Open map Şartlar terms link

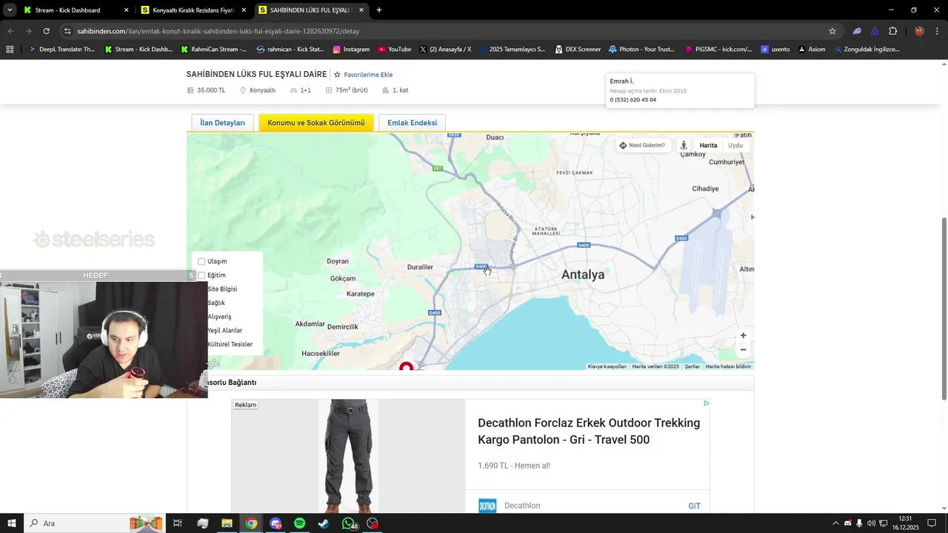click(x=692, y=366)
